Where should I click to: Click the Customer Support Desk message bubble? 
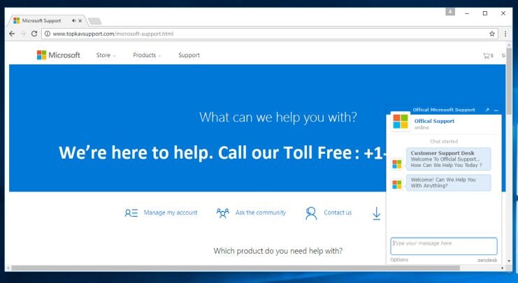coord(448,159)
